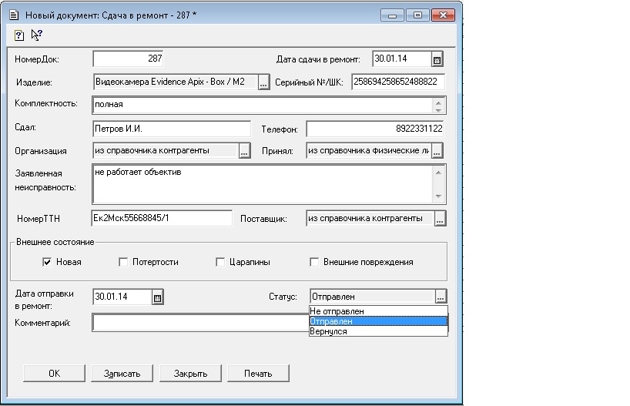Open lookup for Принял field

[x=437, y=151]
